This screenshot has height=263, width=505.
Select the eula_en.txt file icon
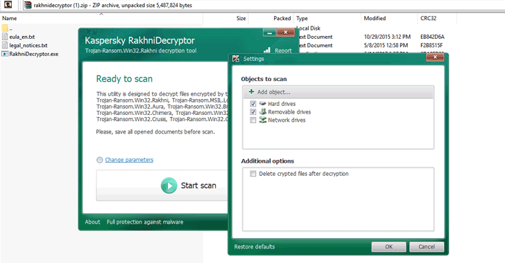point(5,37)
